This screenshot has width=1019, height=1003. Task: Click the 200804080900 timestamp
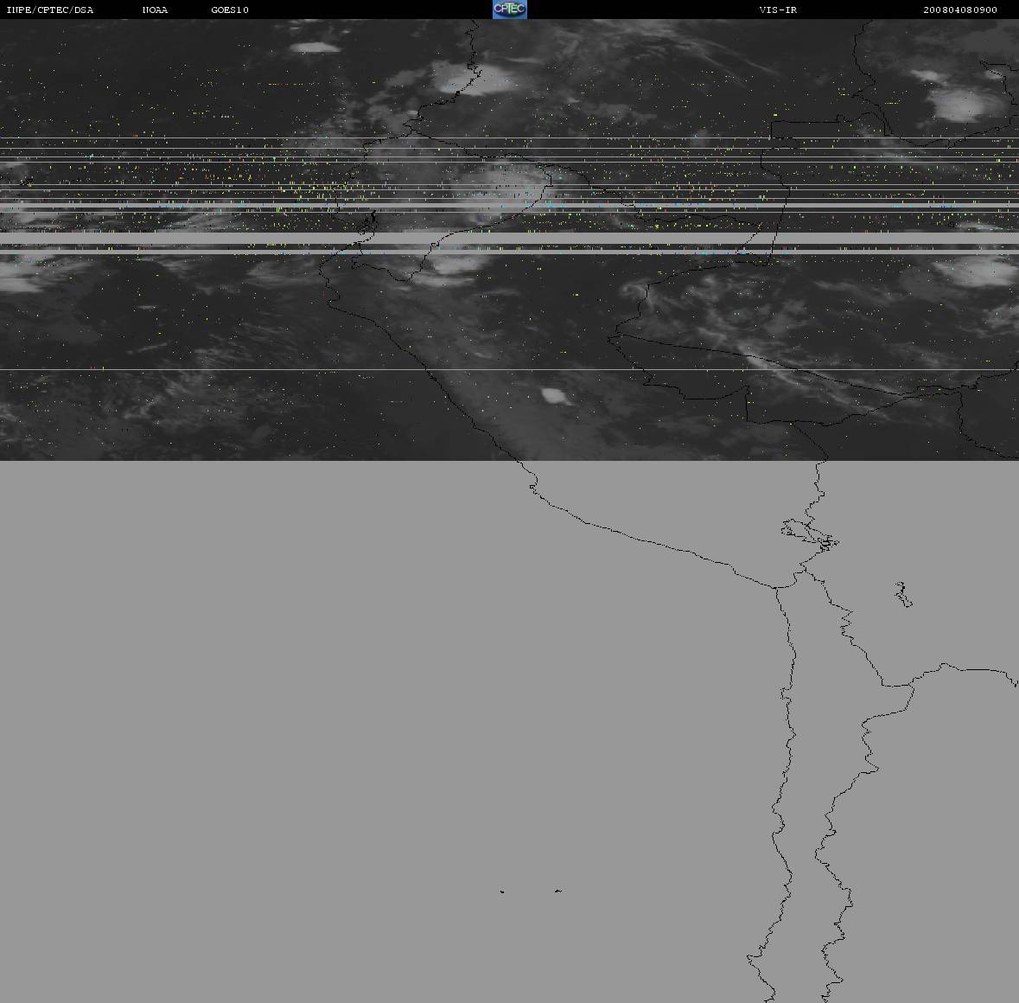click(960, 10)
